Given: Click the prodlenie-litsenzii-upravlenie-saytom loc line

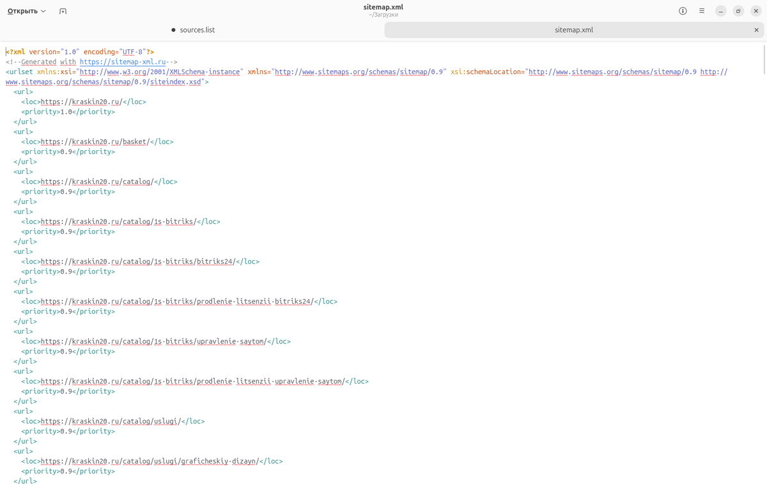Looking at the screenshot, I should 195,382.
